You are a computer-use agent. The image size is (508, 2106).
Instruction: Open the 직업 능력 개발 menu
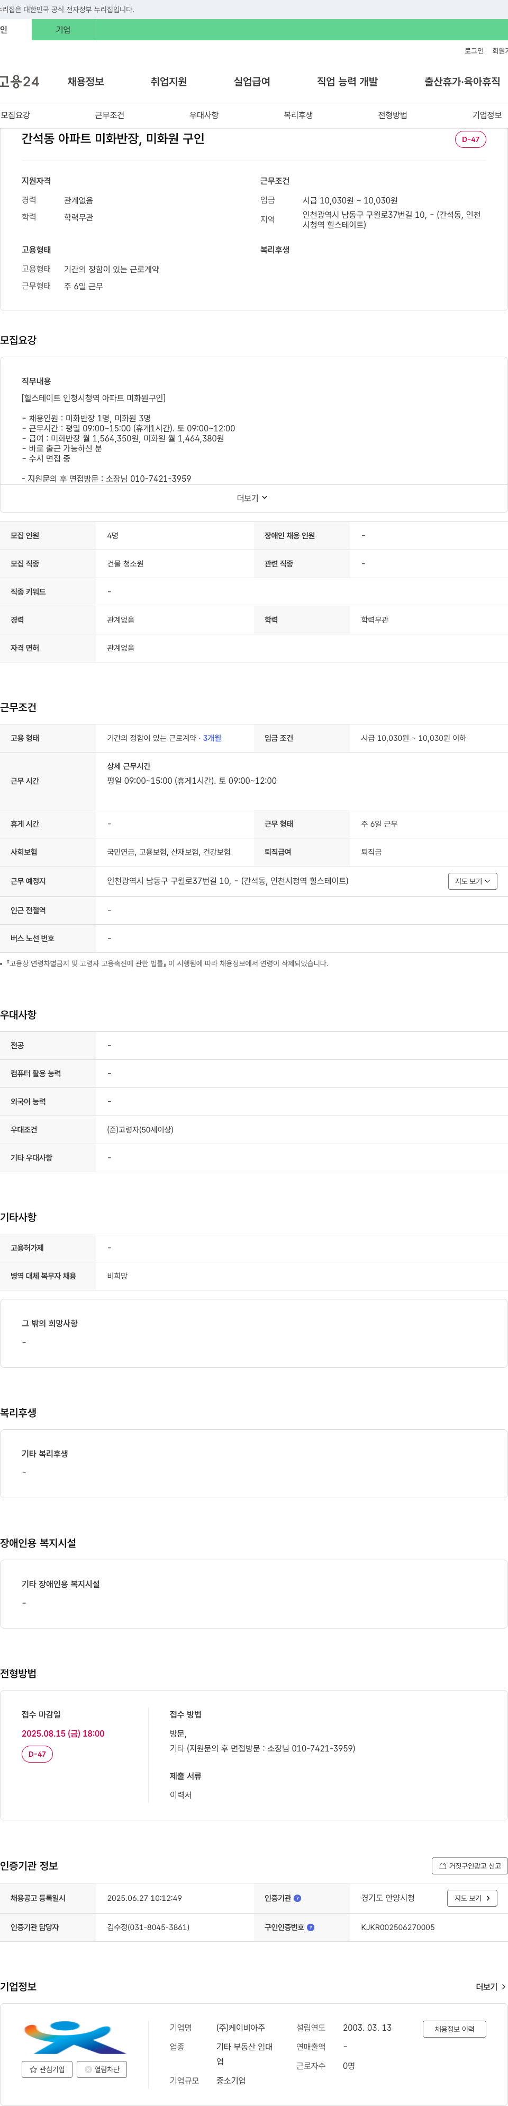[x=347, y=82]
